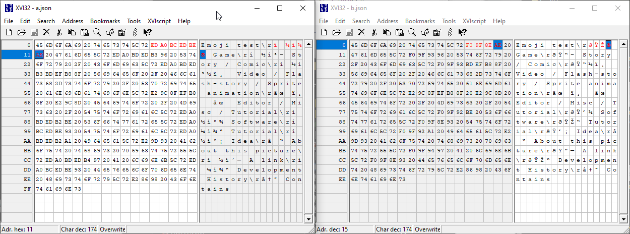Click the info 'i' icon in a.json toolbar
The height and width of the screenshot is (234, 630).
[x=134, y=32]
